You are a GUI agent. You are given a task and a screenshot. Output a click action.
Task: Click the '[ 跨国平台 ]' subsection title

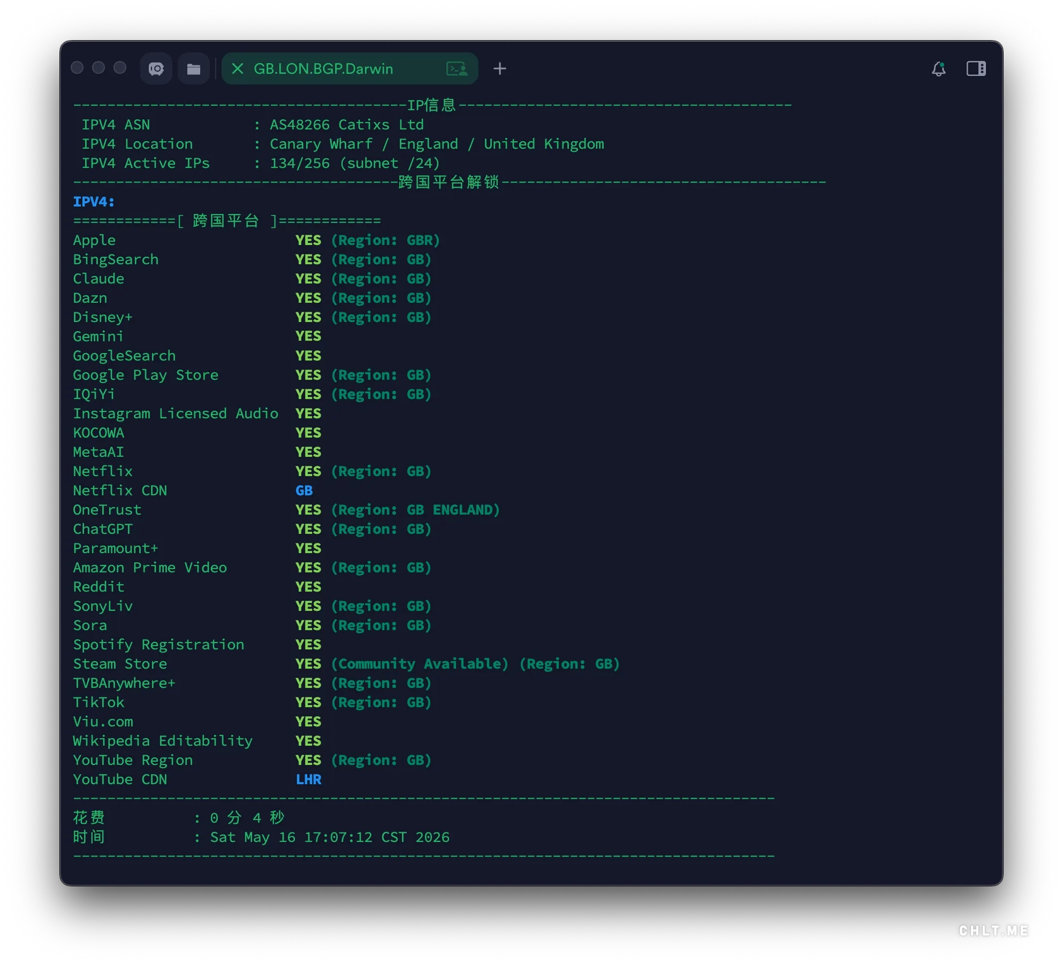click(x=227, y=220)
